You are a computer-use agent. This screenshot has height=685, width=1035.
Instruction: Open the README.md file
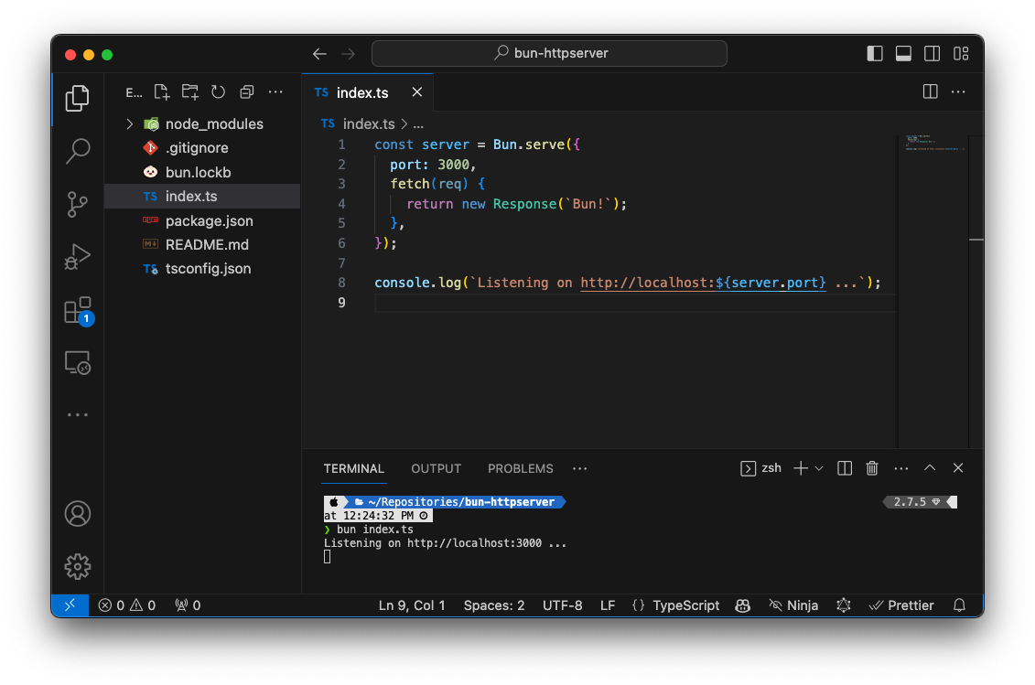click(x=202, y=244)
